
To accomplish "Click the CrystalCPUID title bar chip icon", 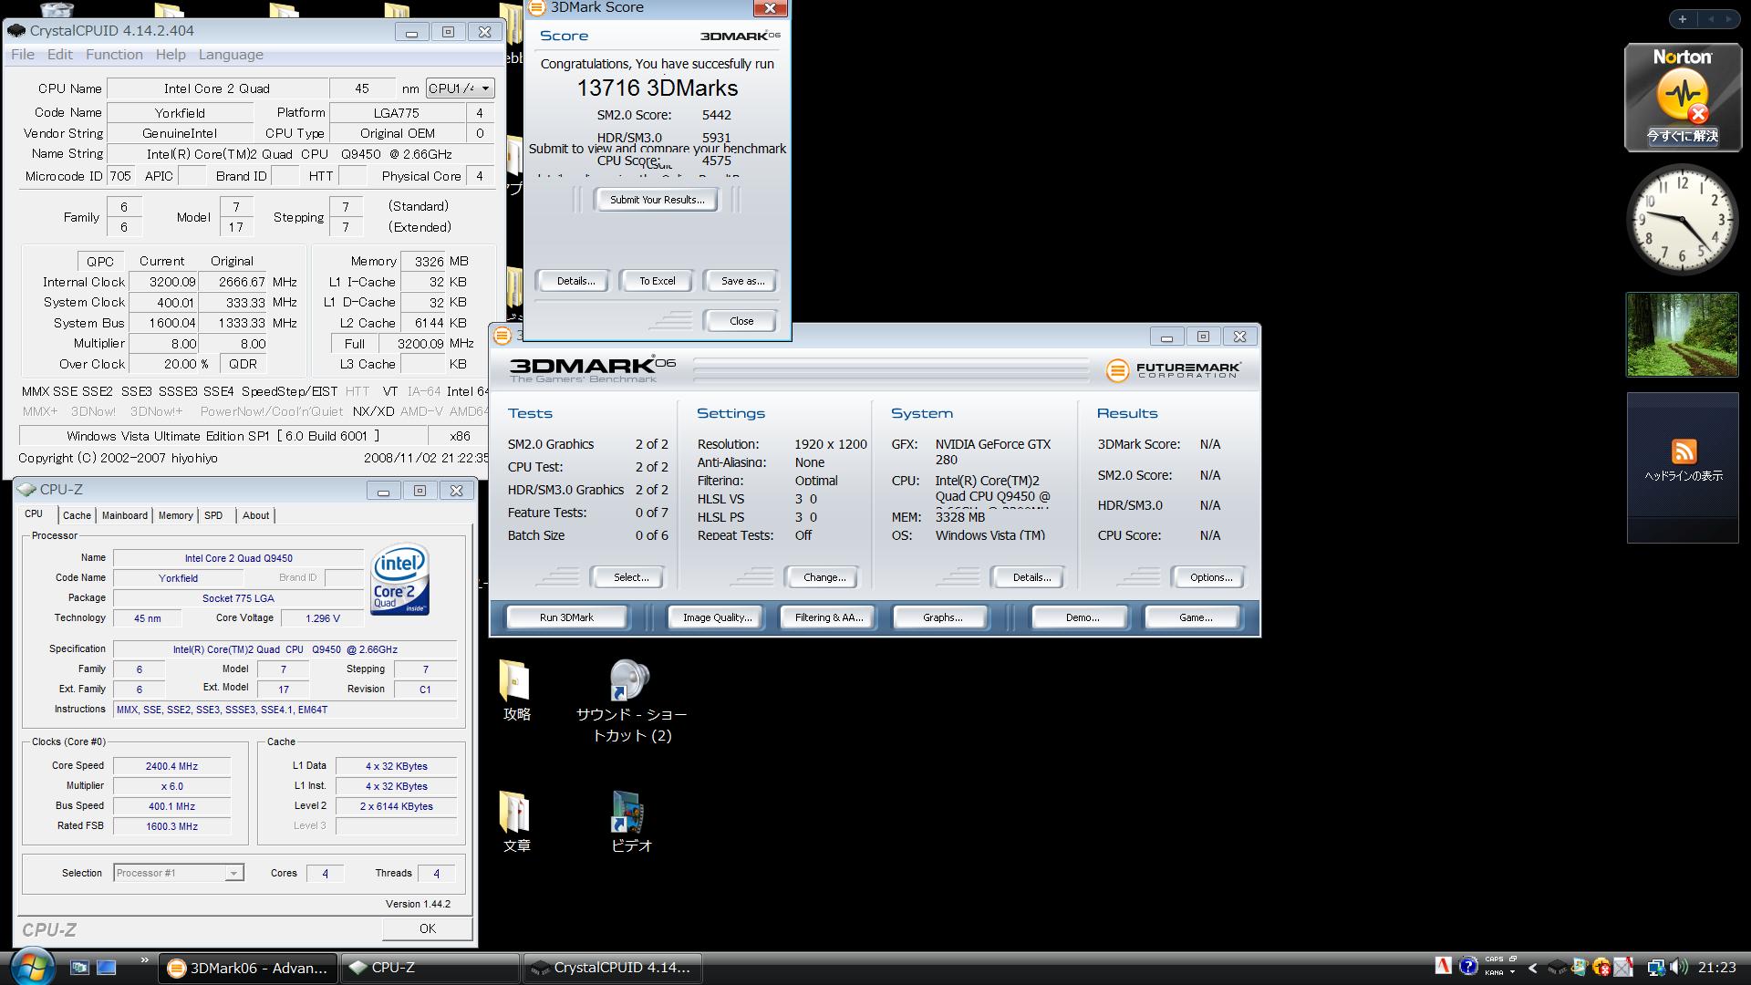I will [16, 31].
